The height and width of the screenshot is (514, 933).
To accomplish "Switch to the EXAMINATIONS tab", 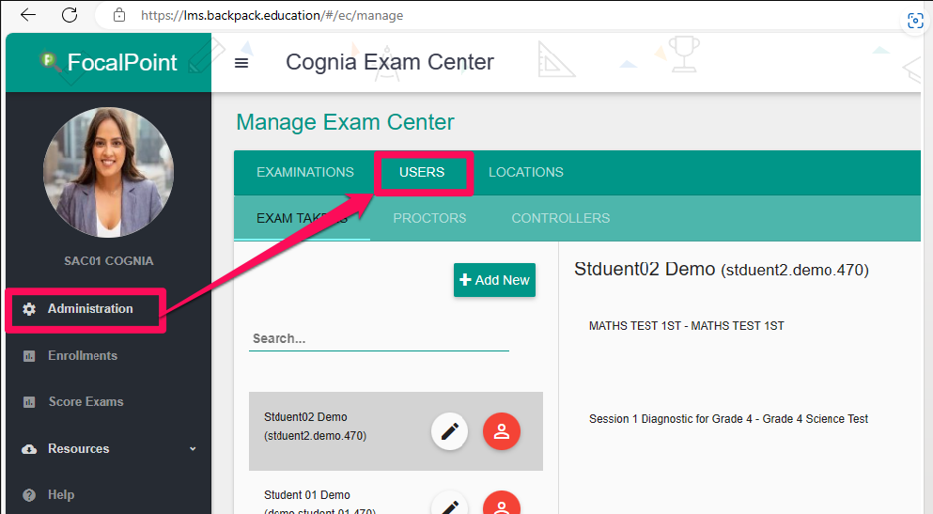I will tap(304, 173).
